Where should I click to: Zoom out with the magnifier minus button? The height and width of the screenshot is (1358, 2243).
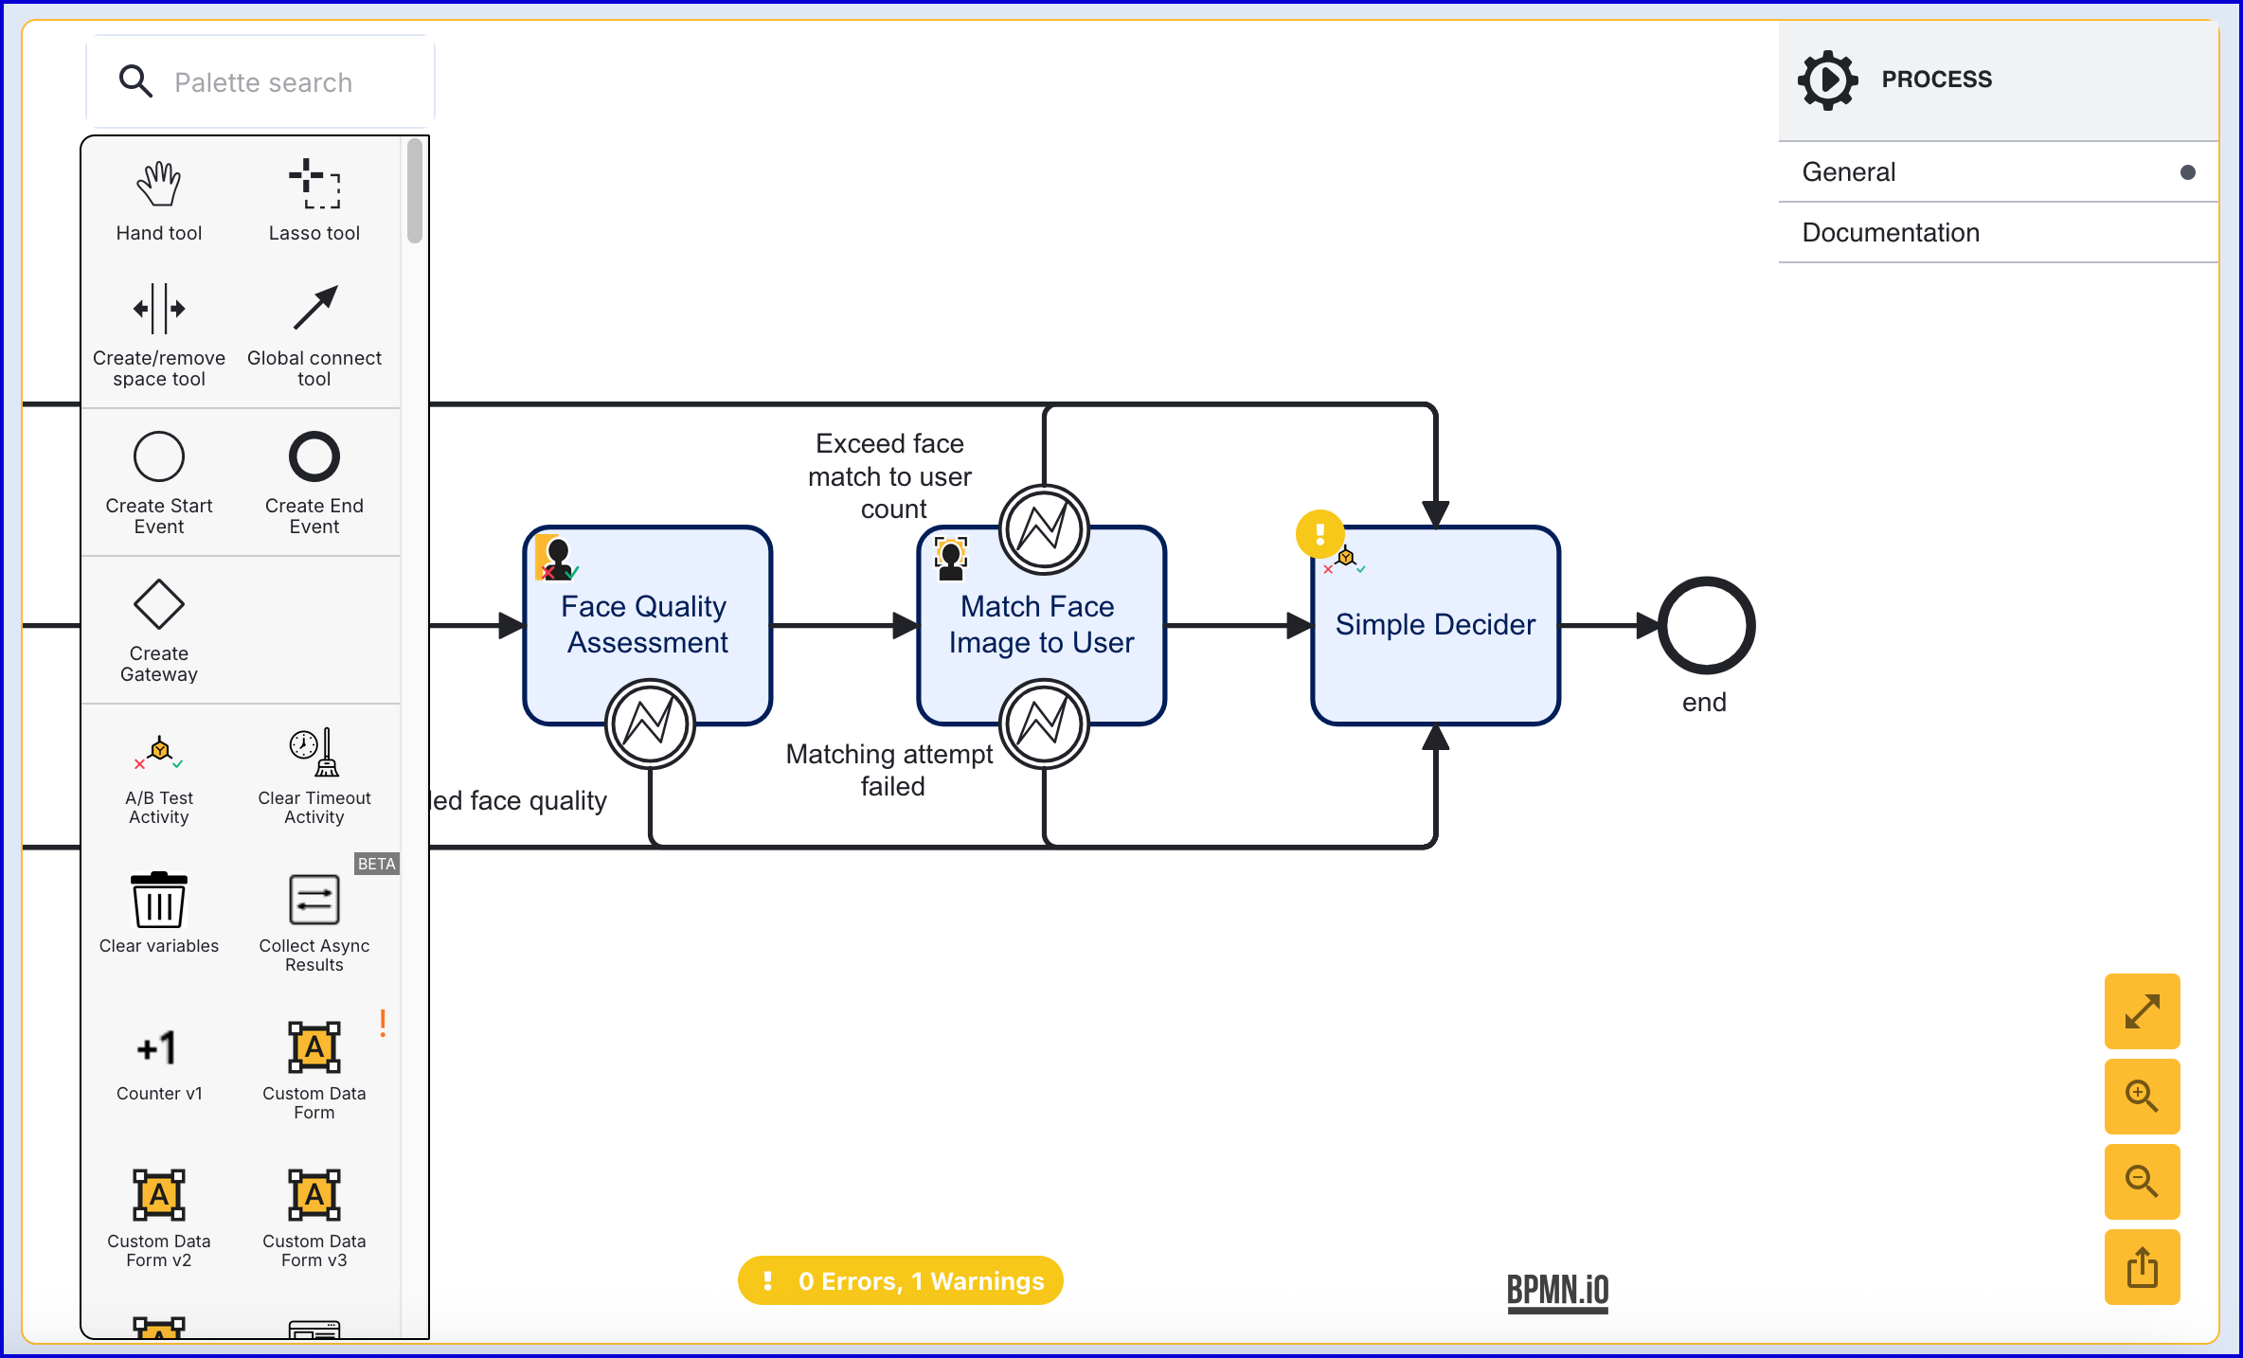click(2141, 1182)
